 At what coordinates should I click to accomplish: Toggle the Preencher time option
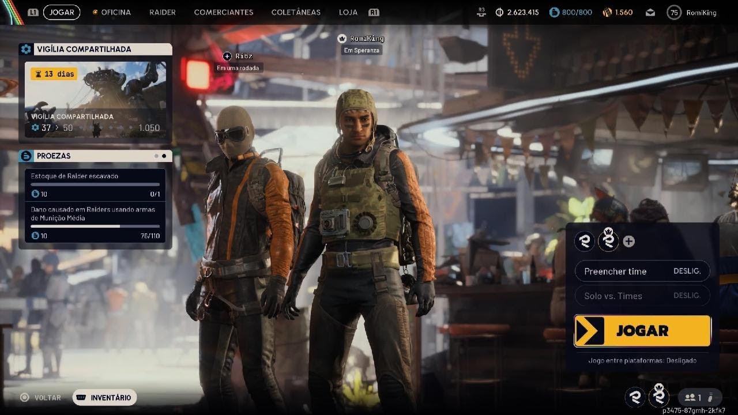642,271
